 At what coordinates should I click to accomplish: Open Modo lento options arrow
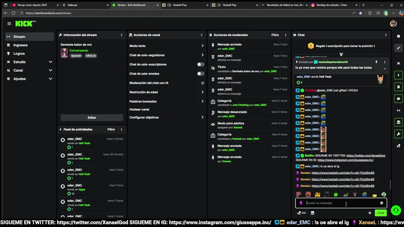(202, 46)
